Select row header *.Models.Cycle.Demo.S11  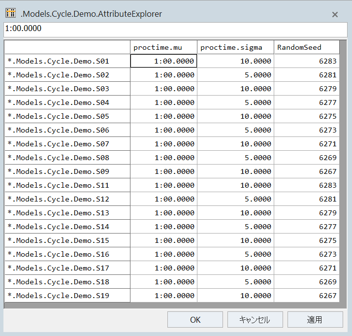67,185
